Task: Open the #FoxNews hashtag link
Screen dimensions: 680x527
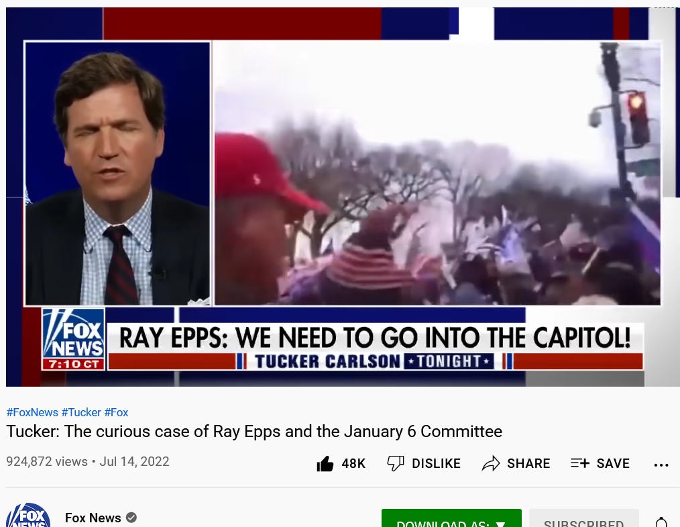Action: (32, 412)
